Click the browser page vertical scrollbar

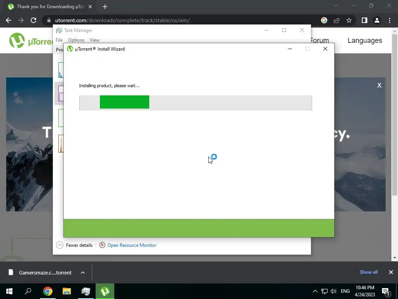pos(395,114)
